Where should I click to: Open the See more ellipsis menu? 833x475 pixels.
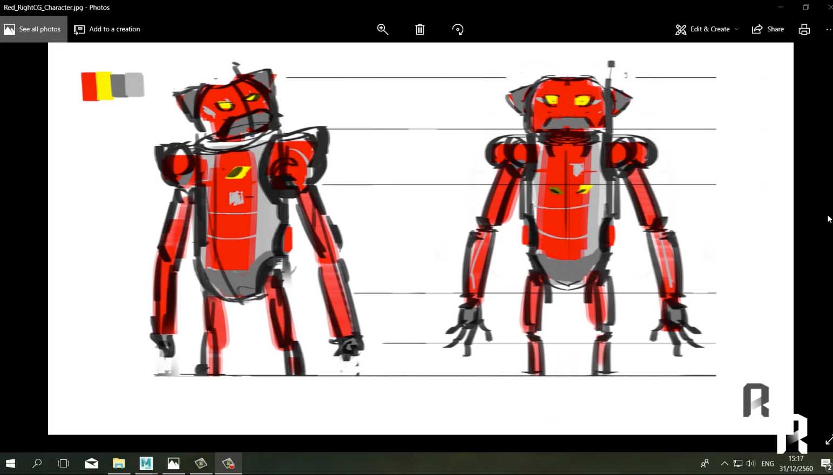828,29
